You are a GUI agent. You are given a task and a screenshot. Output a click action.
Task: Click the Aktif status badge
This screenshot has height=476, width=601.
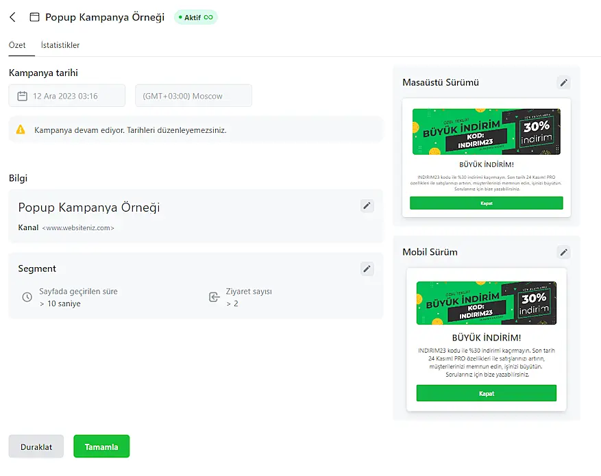click(195, 17)
